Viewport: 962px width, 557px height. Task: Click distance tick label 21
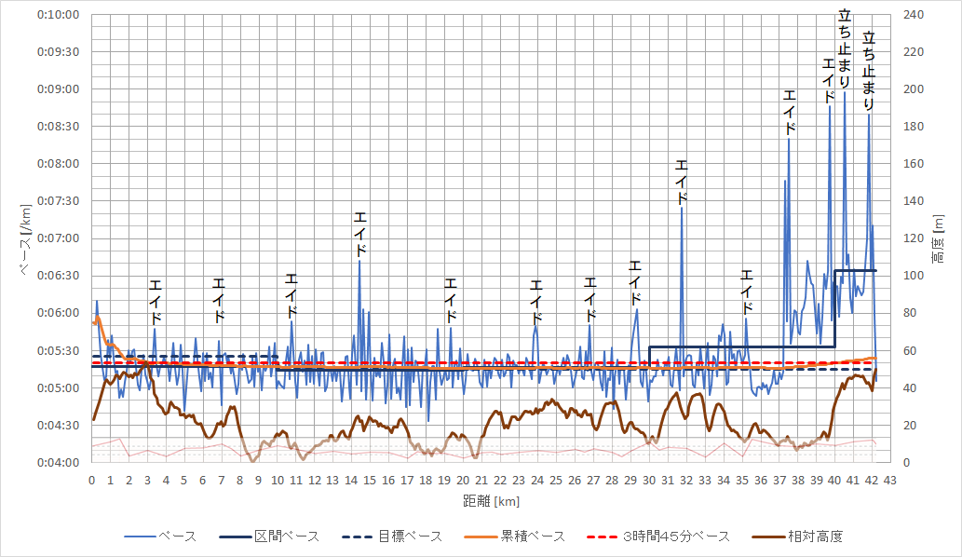481,481
